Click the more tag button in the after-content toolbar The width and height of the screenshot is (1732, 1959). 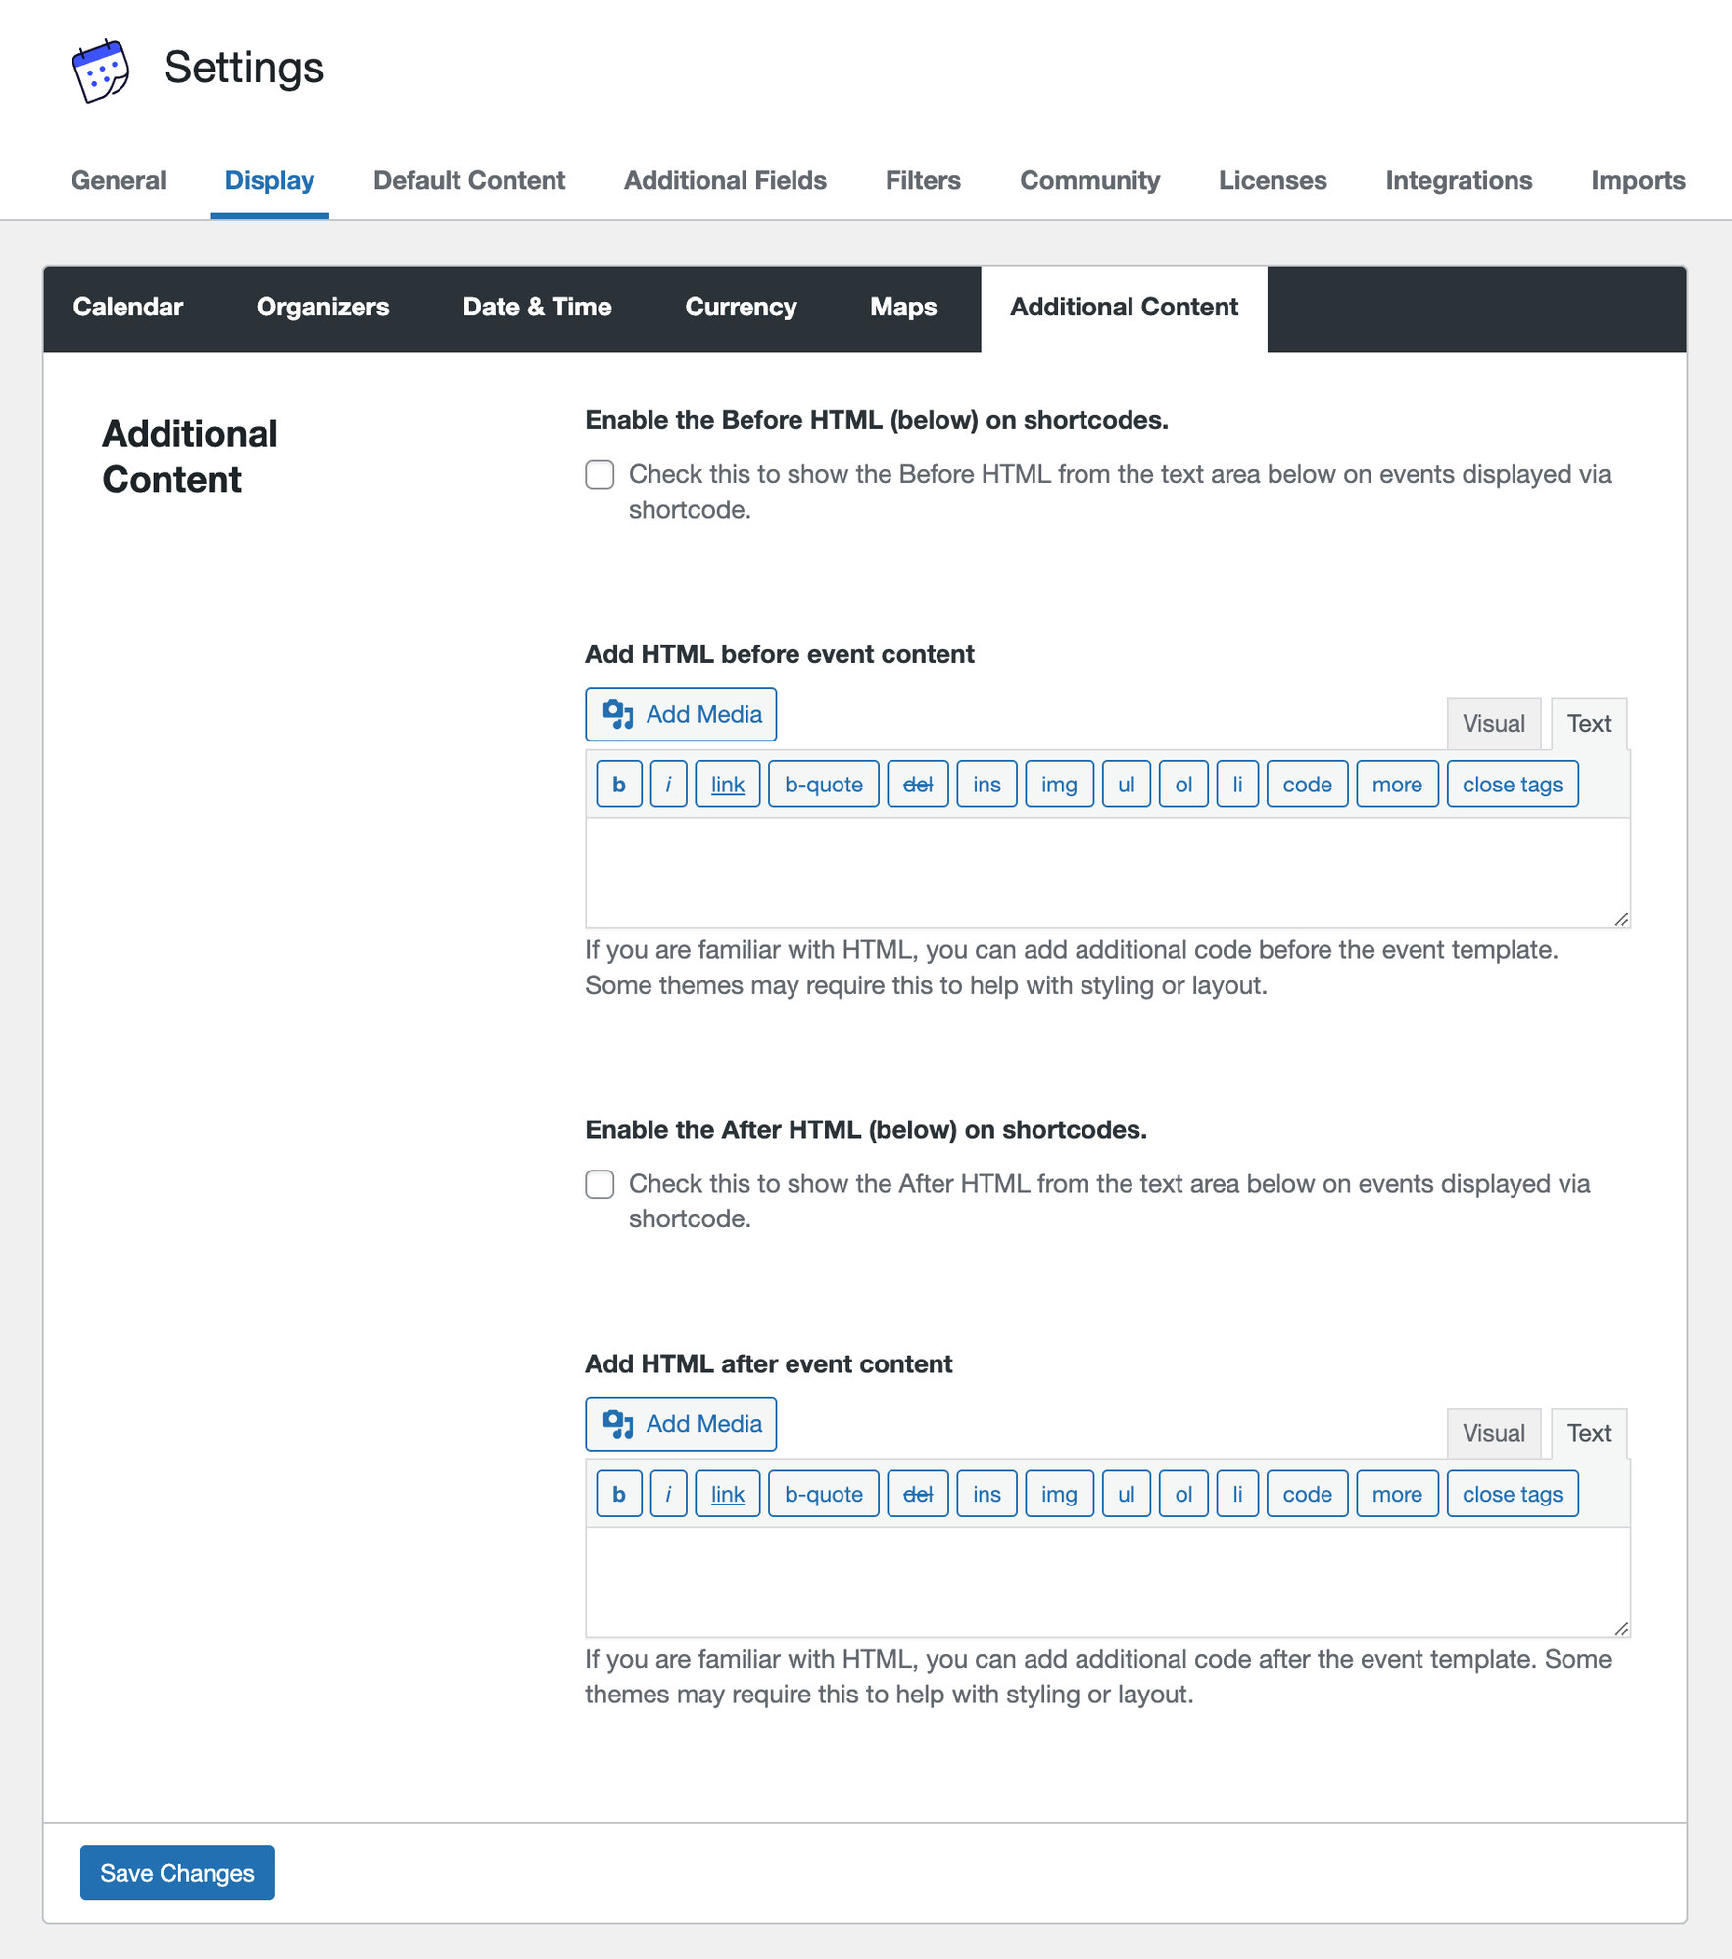pos(1397,1494)
